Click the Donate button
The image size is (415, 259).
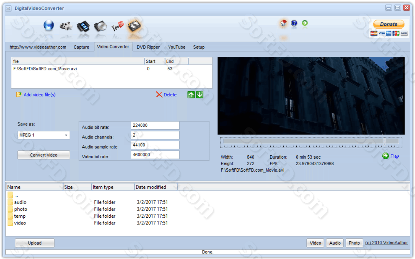tap(389, 24)
